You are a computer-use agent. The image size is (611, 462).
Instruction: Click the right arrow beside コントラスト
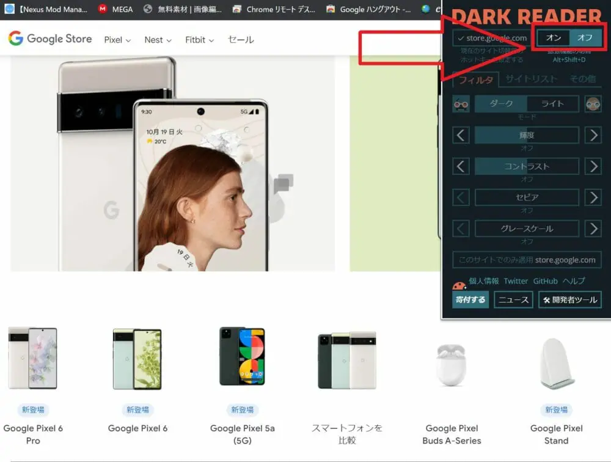pos(593,166)
